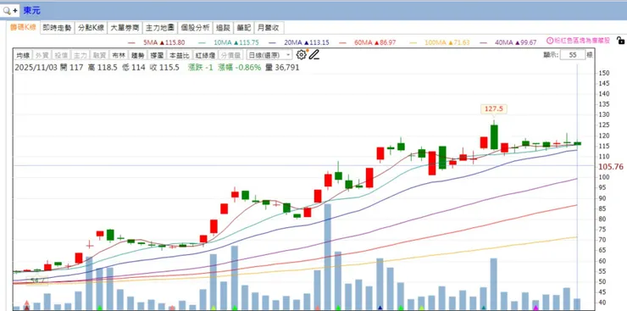
Task: Switch to the 籌碼K線 tab
Action: point(23,27)
